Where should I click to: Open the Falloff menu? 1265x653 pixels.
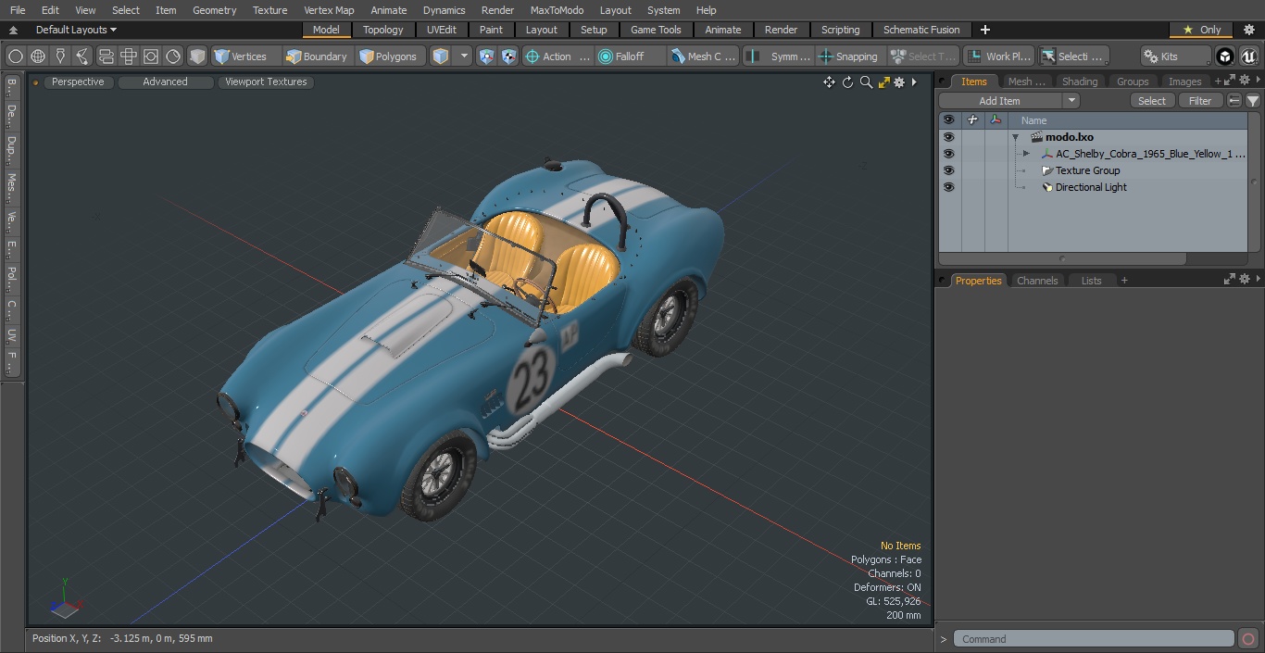tap(630, 57)
